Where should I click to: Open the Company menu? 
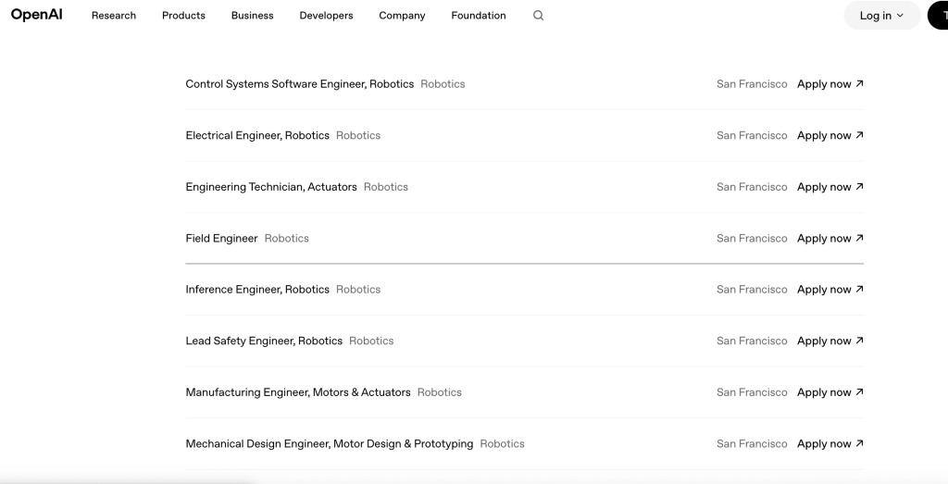tap(402, 16)
